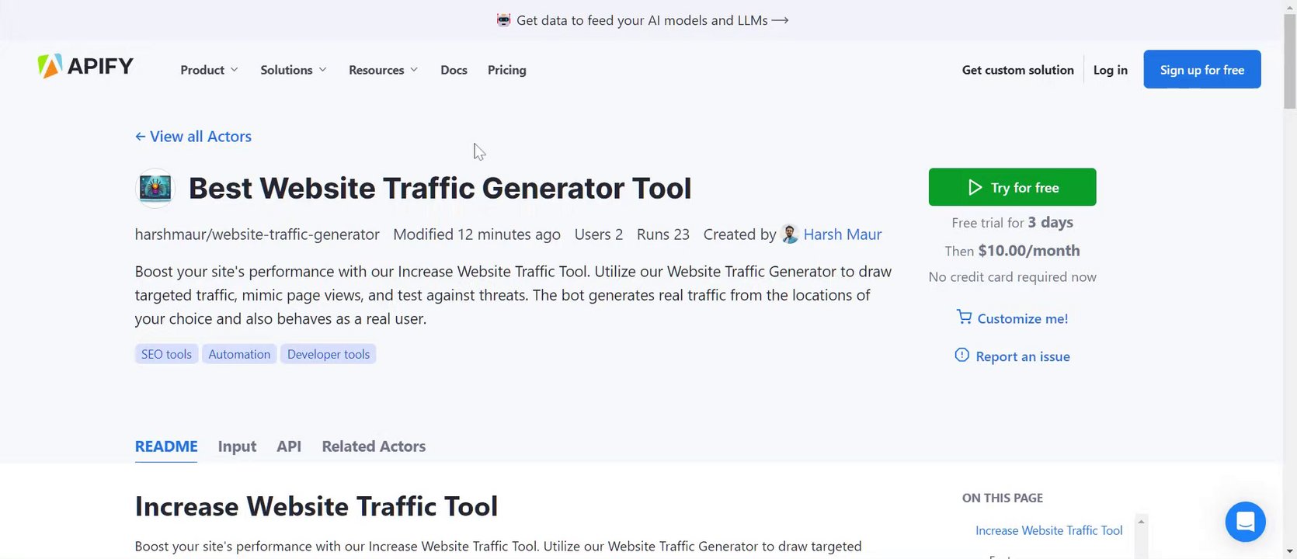Click the On This Page scroll-up arrow

point(1141,522)
